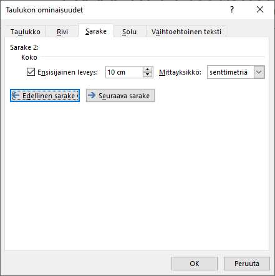
Task: Click the 10 cm width input field
Action: pos(124,72)
